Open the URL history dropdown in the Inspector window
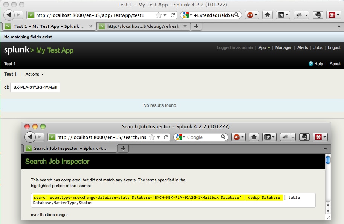 point(158,137)
